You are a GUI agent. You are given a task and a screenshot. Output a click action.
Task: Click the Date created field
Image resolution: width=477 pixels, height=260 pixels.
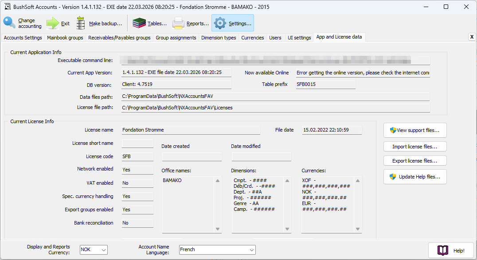point(192,157)
